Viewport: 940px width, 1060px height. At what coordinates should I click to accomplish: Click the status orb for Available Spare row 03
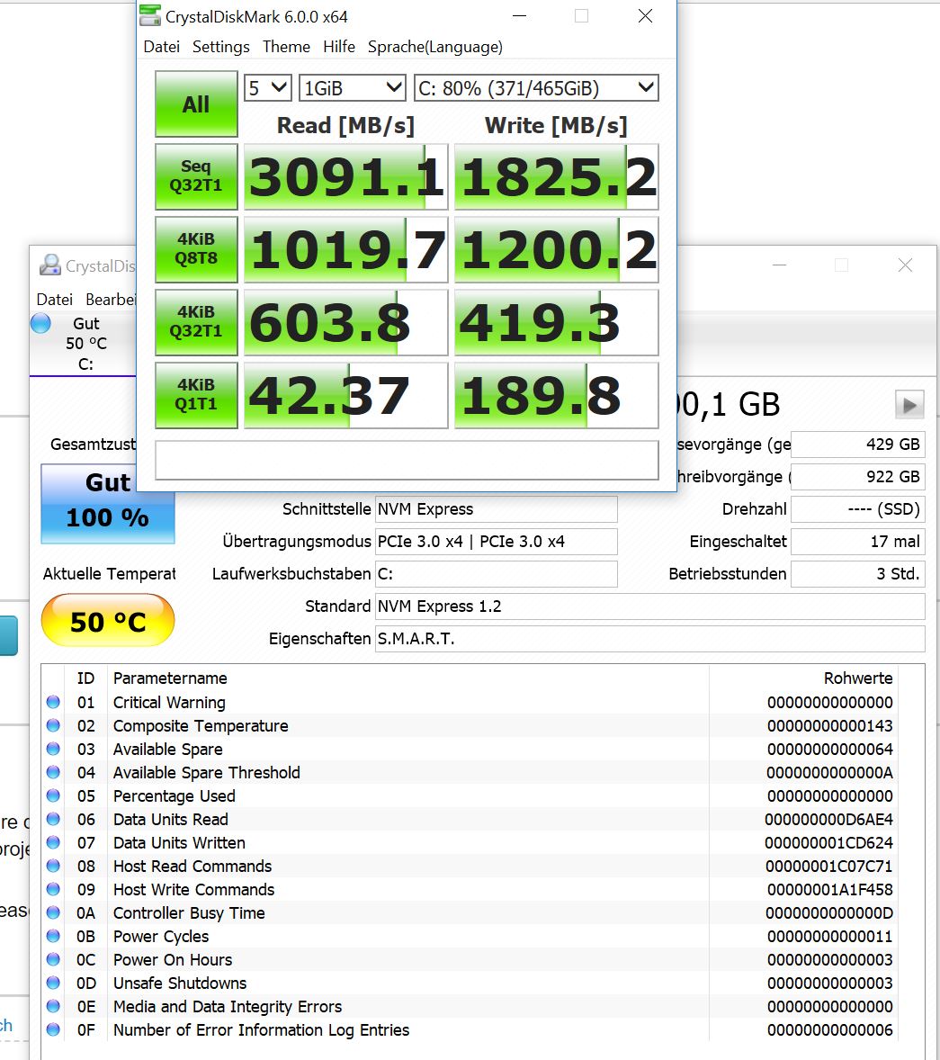53,749
